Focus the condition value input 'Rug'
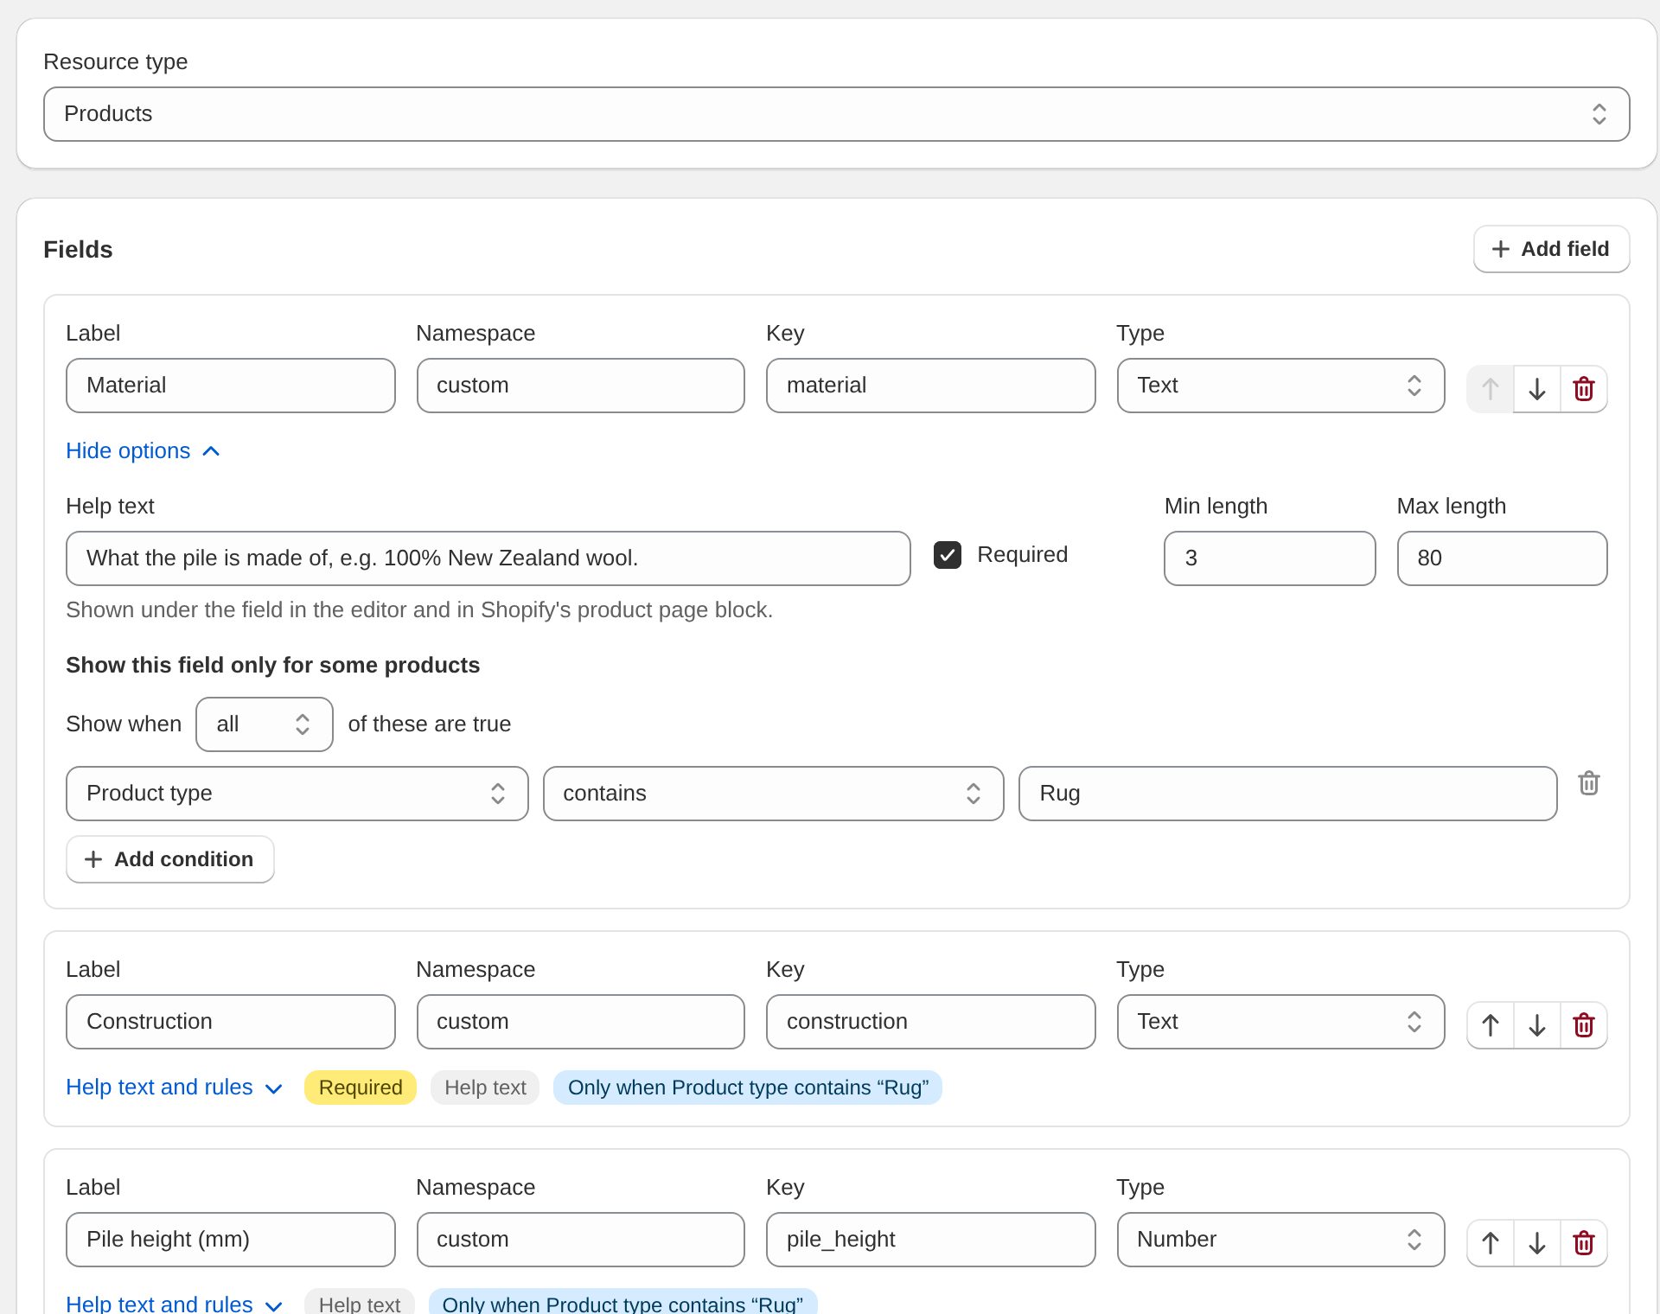 1287,794
